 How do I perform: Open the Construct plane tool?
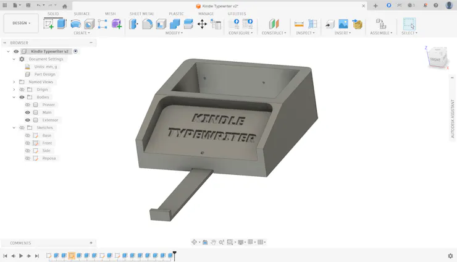click(x=274, y=24)
